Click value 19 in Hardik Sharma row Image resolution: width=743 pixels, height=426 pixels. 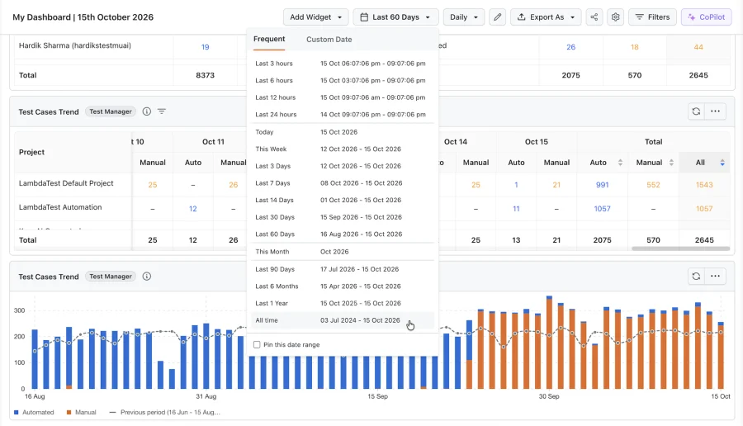point(206,47)
